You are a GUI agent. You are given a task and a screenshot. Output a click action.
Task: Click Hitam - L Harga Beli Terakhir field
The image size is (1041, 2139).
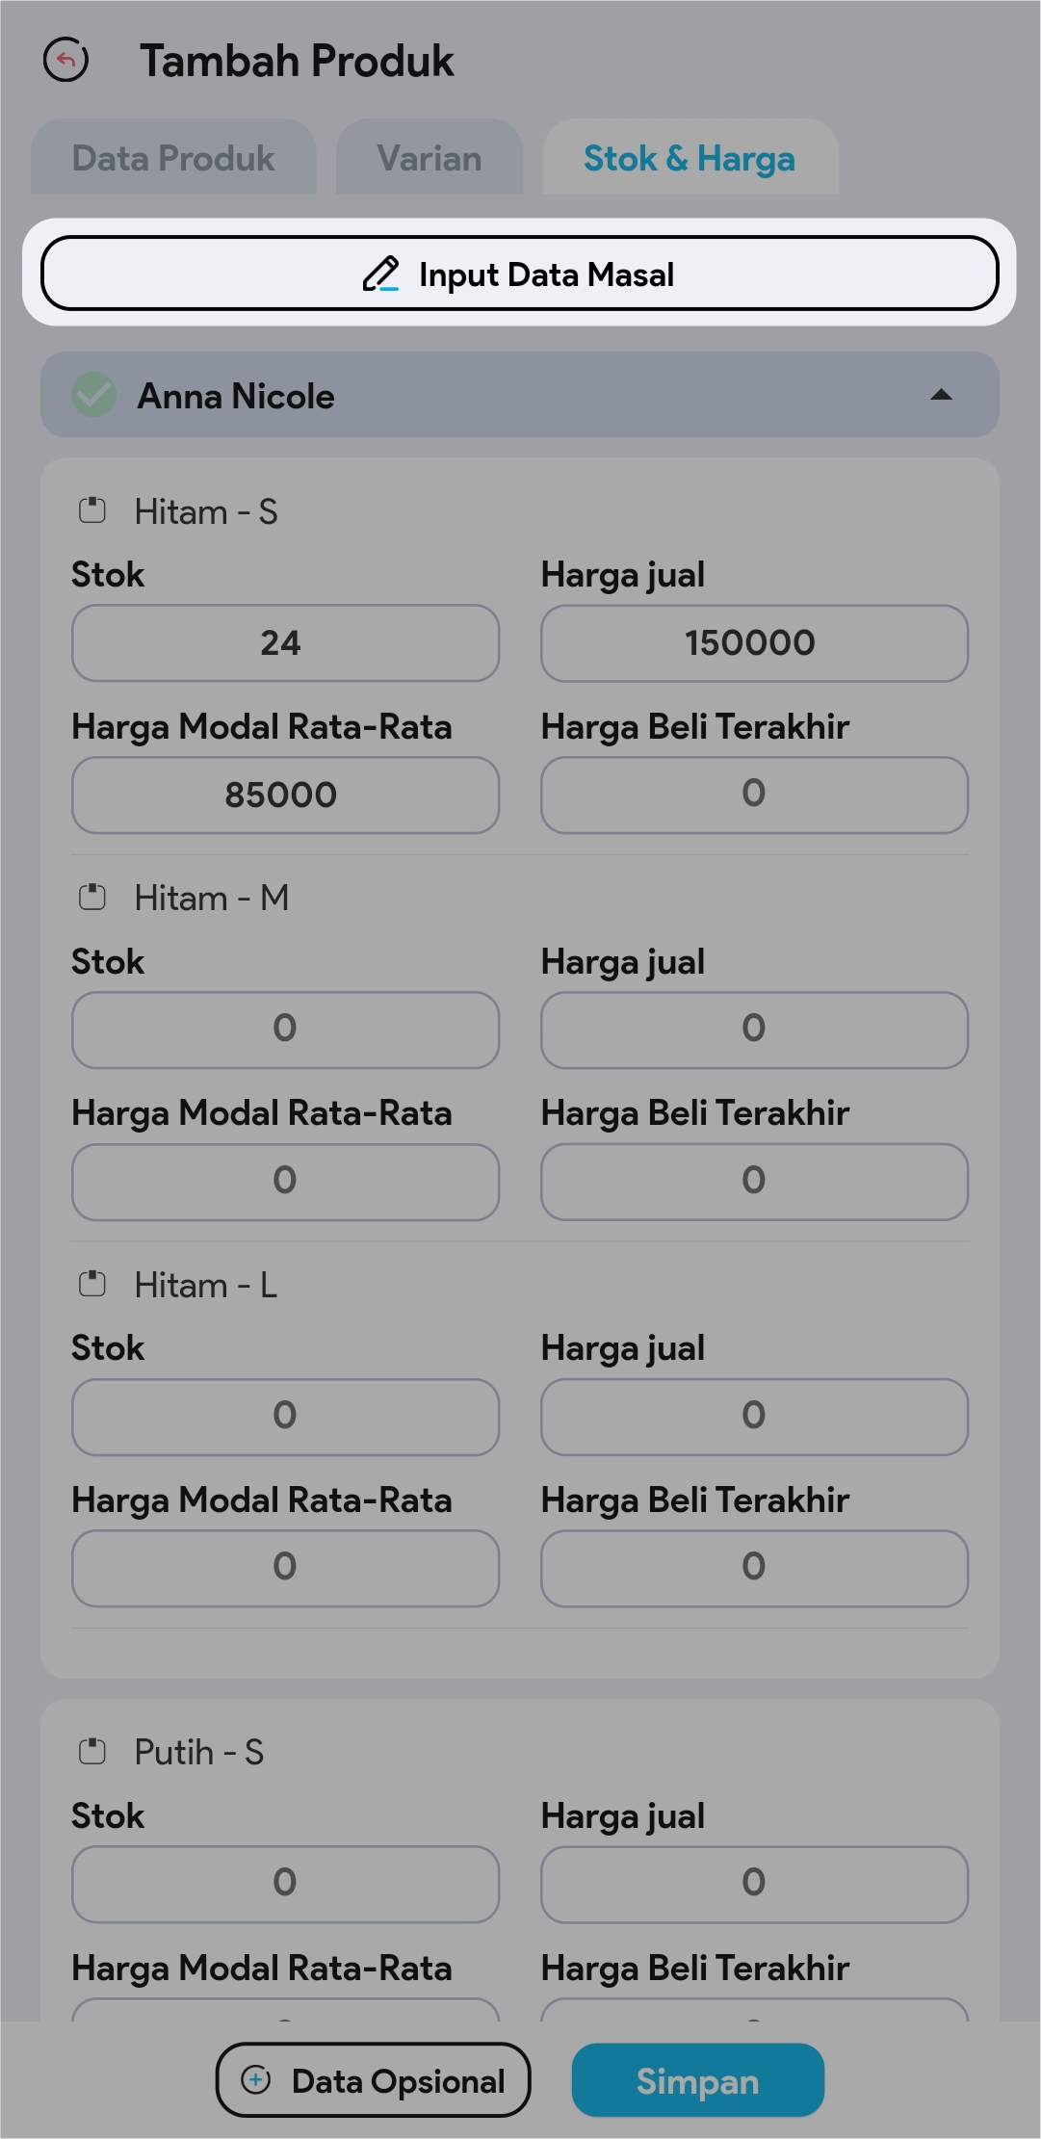(x=754, y=1568)
